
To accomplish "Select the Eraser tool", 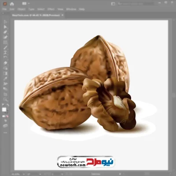I will pyautogui.click(x=5, y=63).
